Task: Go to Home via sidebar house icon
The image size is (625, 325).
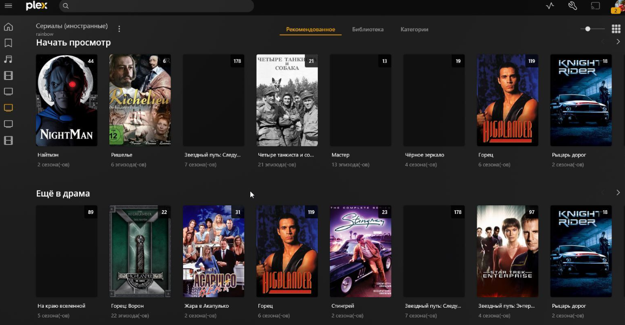Action: (x=8, y=27)
